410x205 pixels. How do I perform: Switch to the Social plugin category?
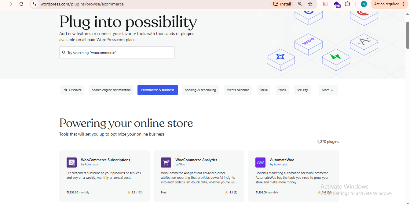(x=263, y=90)
